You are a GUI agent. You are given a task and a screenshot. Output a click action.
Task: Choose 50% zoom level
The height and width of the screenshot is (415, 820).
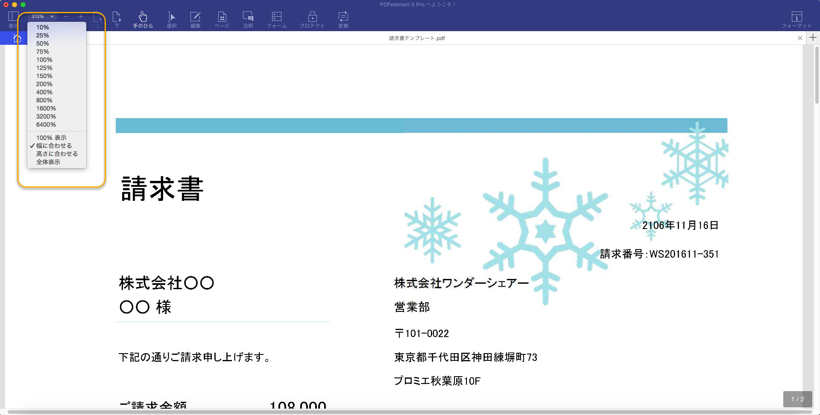(57, 44)
